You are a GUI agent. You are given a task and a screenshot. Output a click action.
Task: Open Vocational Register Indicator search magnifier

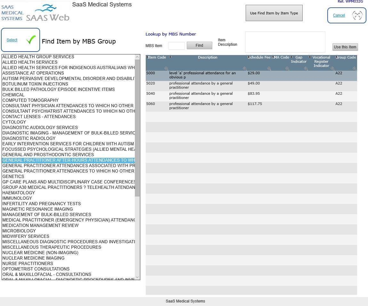(x=332, y=69)
